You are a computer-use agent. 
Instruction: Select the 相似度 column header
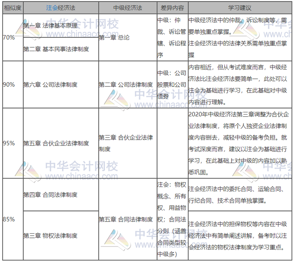tap(13, 8)
